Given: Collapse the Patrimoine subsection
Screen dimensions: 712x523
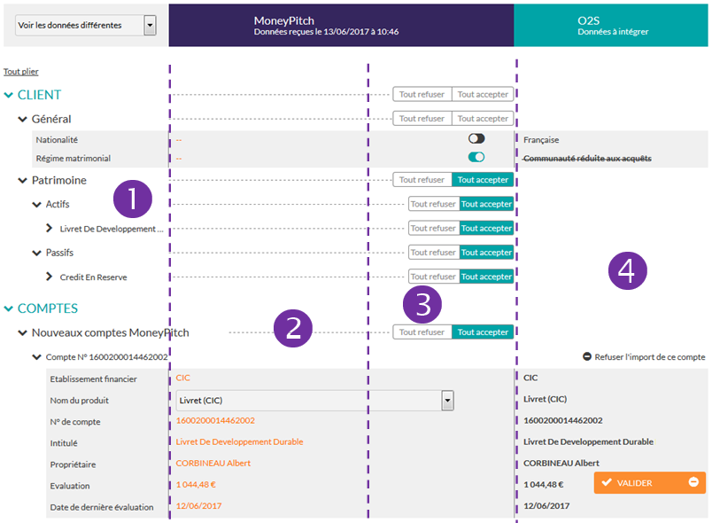Looking at the screenshot, I should 23,180.
